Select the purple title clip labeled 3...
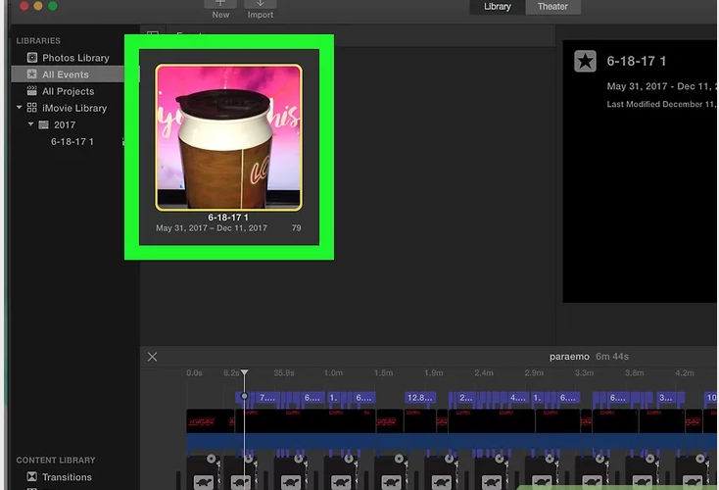 [666, 398]
